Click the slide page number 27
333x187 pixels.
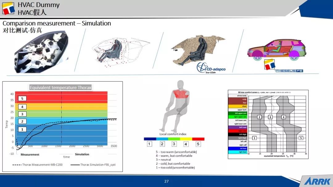[166, 181]
